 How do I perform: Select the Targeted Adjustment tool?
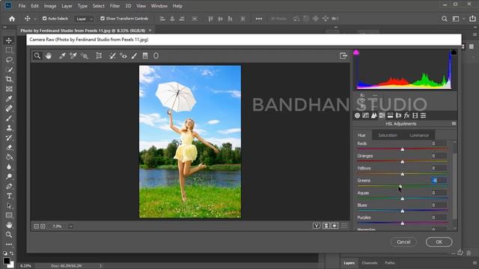[84, 56]
